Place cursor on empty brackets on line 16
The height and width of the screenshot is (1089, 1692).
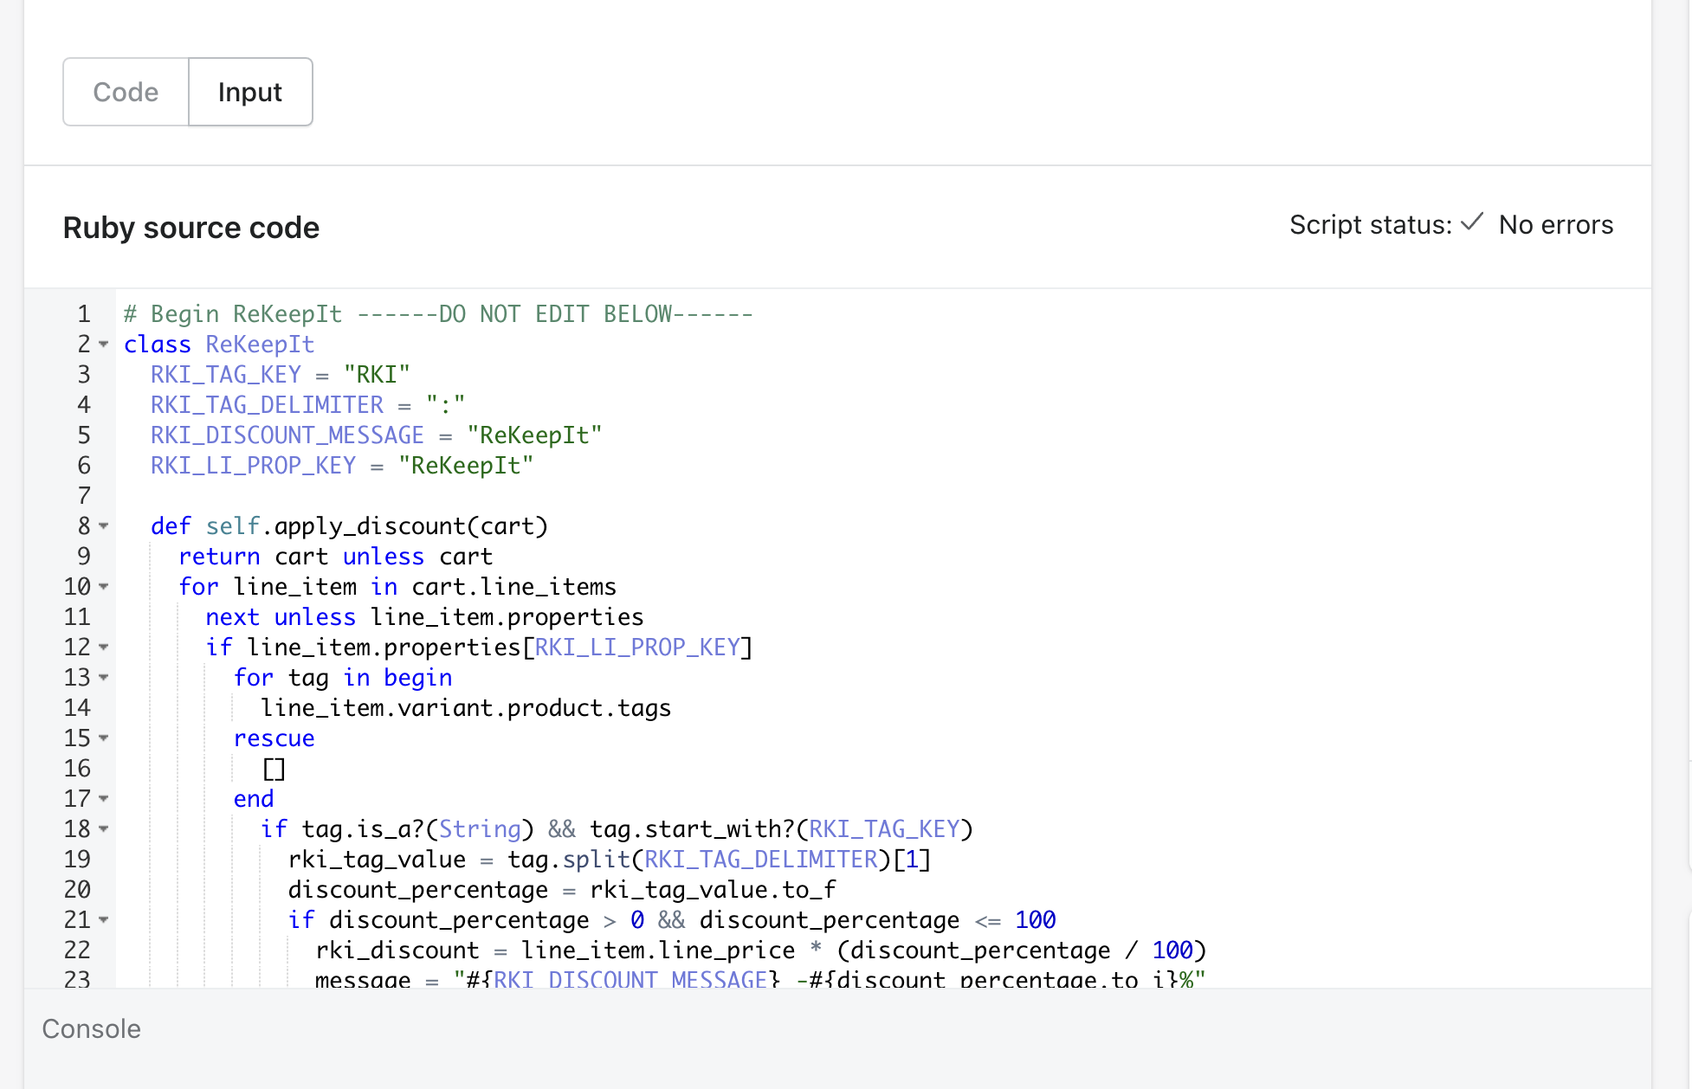274,769
